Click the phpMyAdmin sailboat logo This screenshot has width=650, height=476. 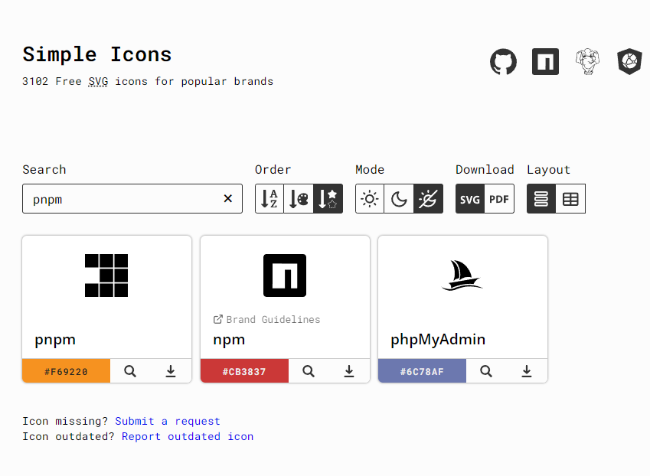click(x=462, y=275)
